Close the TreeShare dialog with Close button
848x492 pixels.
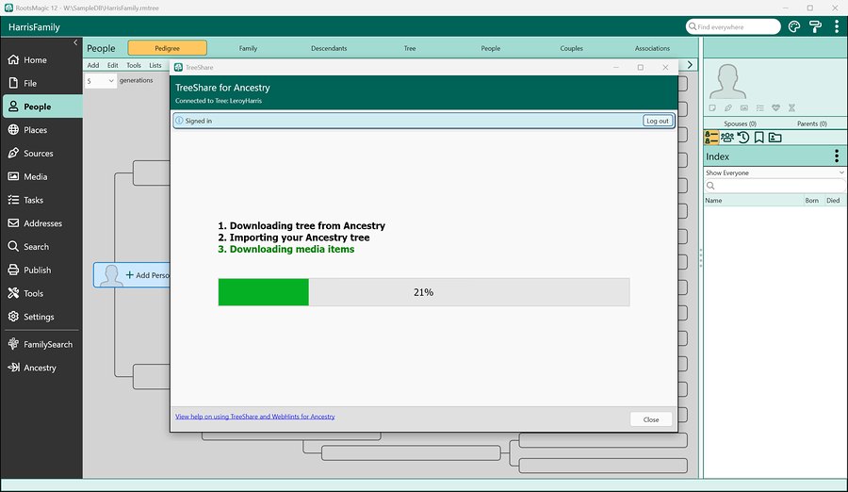[650, 419]
